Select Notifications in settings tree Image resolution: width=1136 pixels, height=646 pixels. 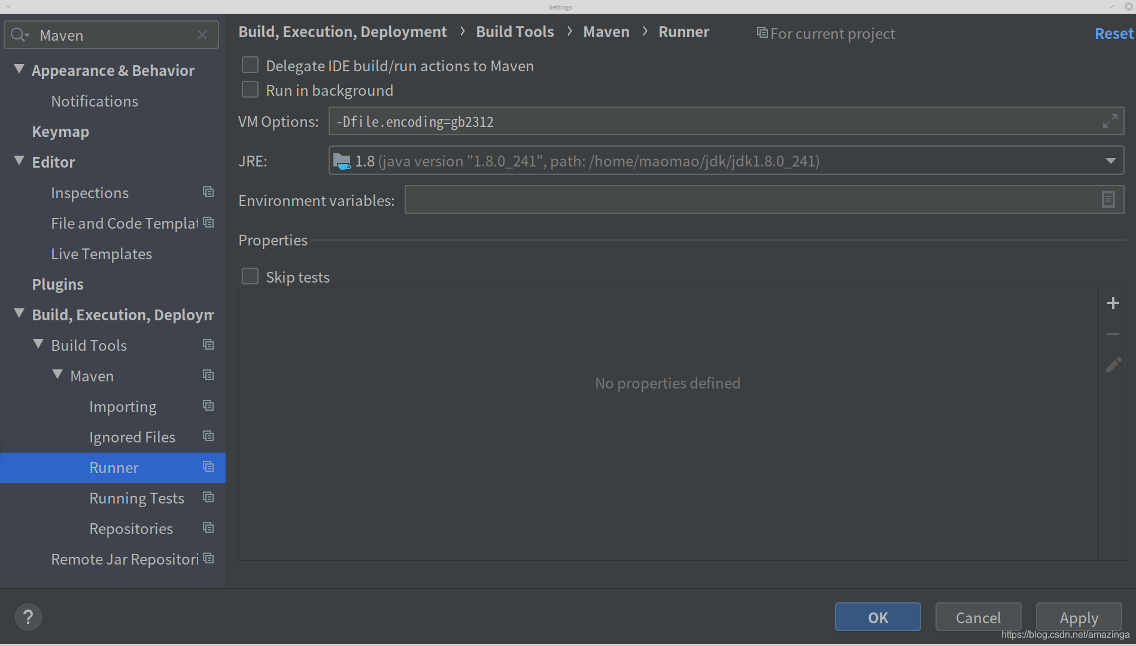point(95,101)
